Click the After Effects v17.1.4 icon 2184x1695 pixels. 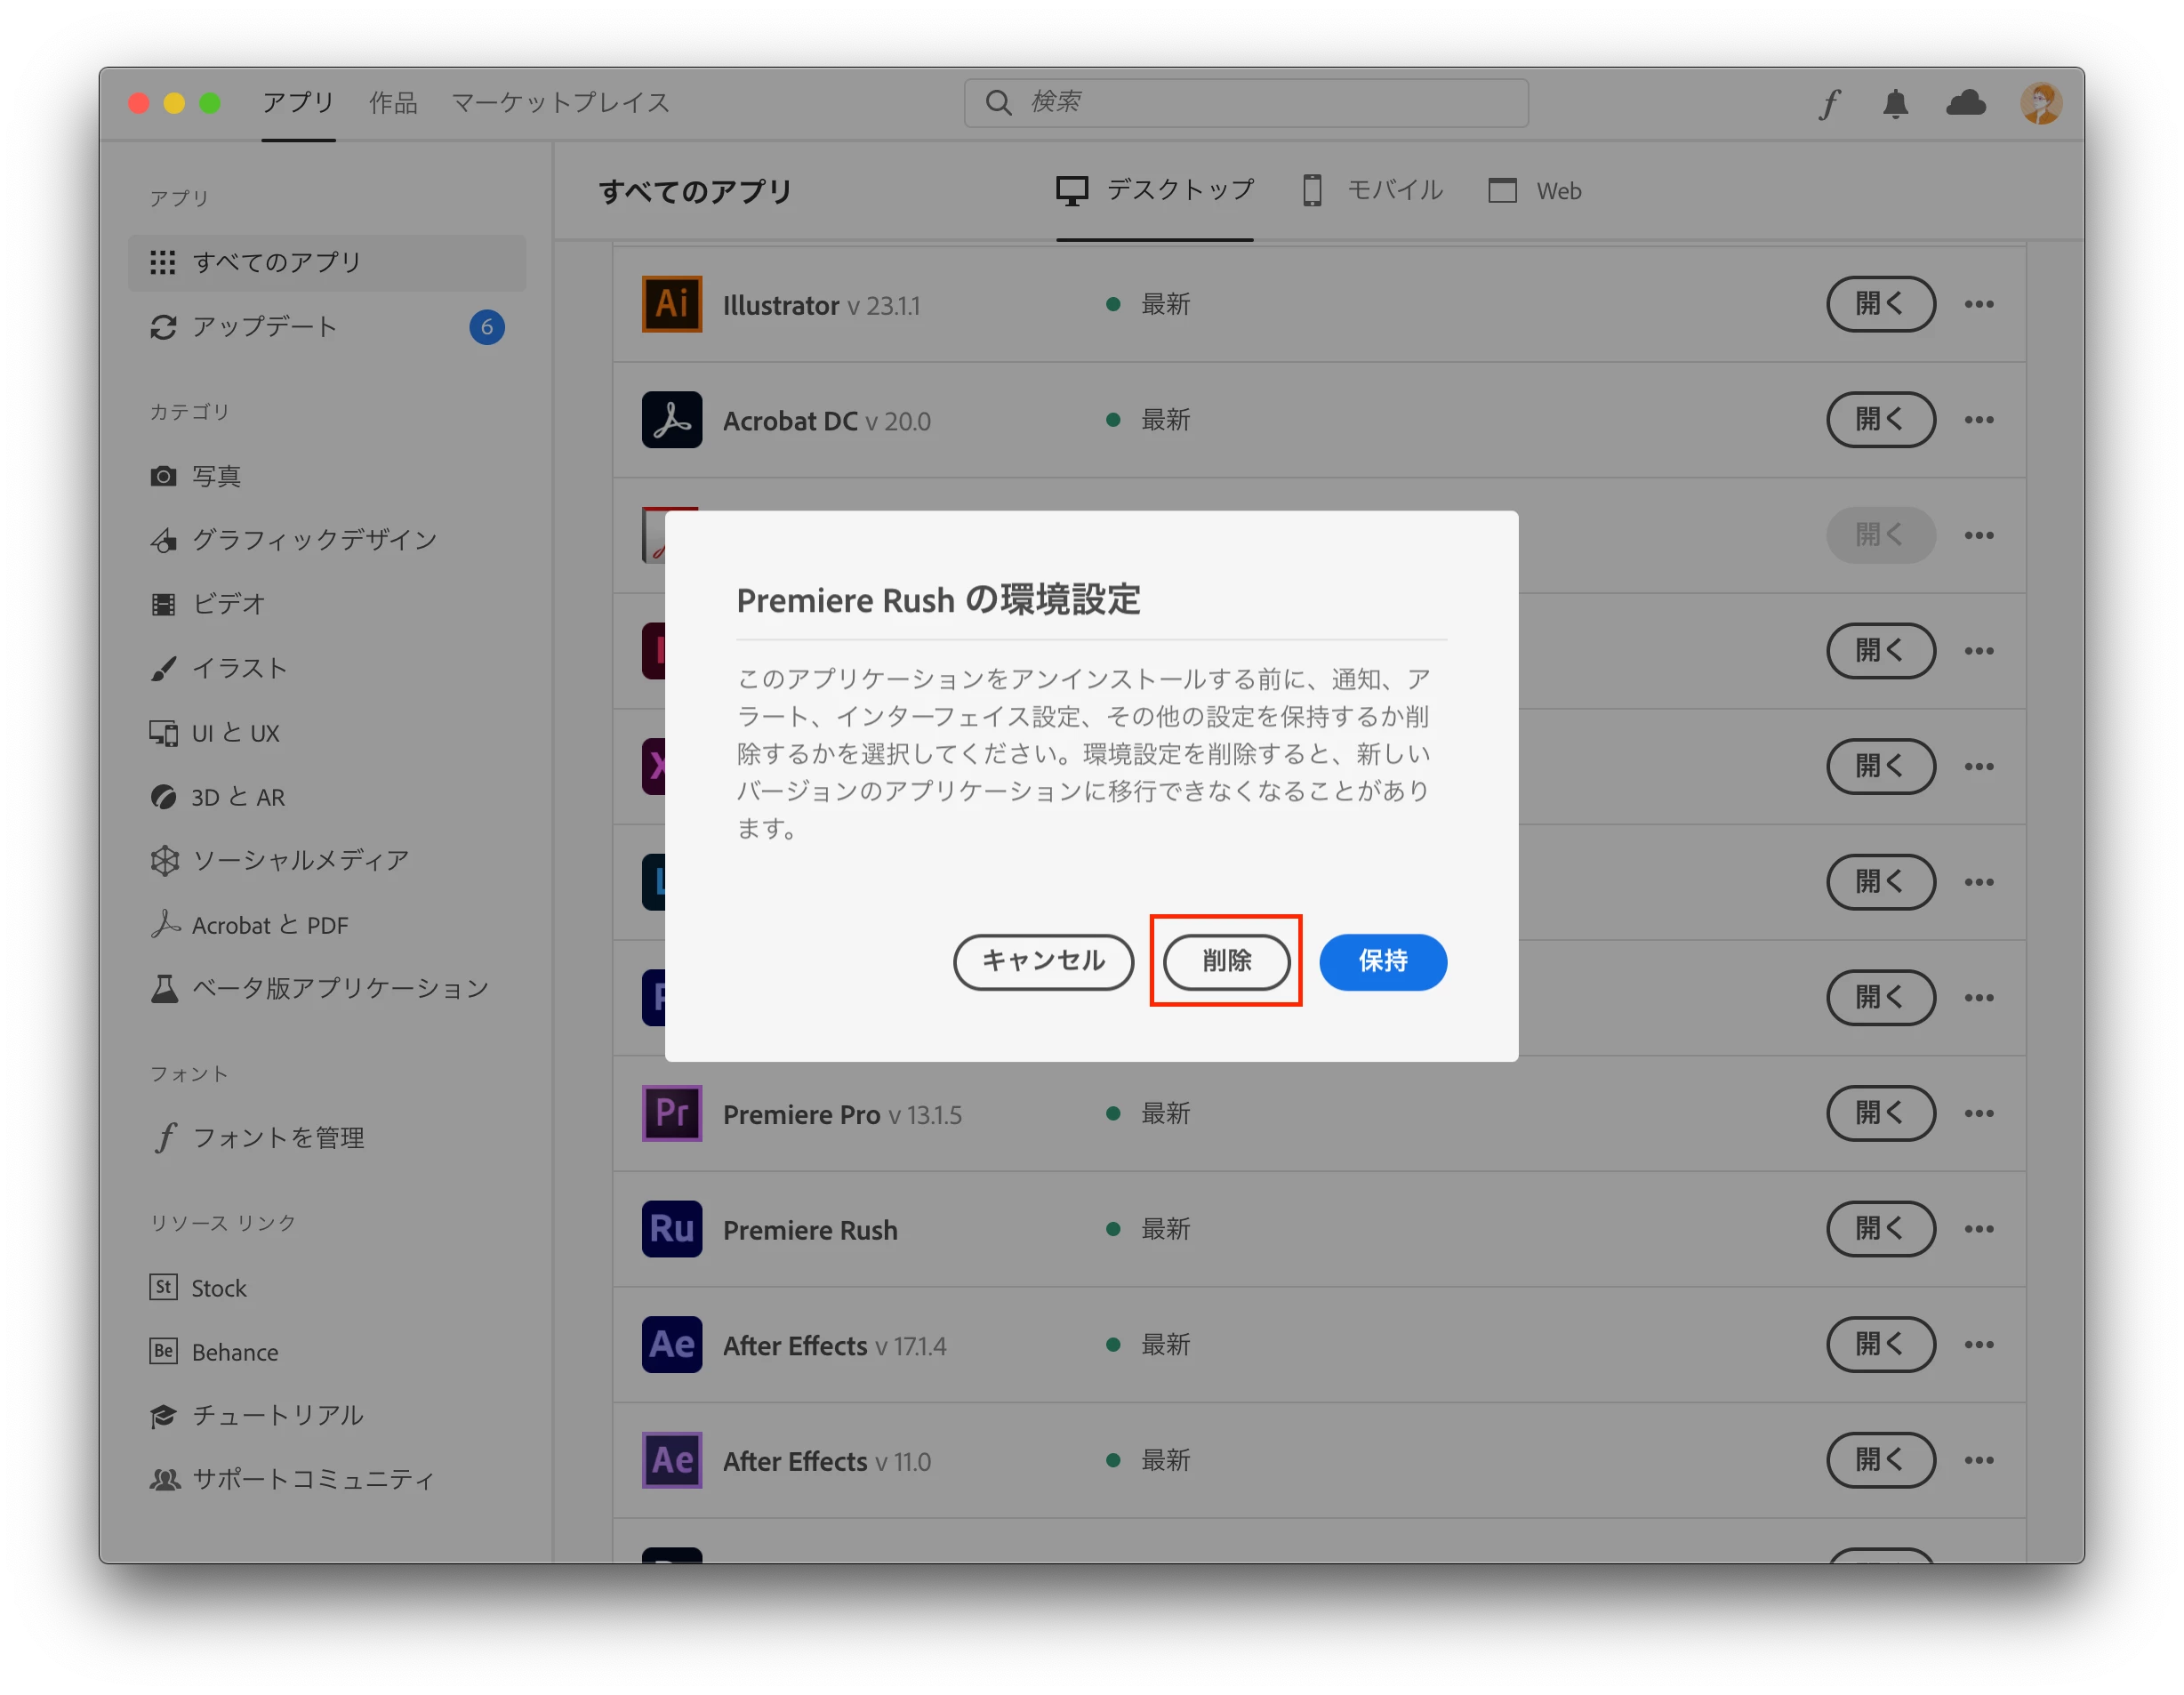(x=671, y=1345)
